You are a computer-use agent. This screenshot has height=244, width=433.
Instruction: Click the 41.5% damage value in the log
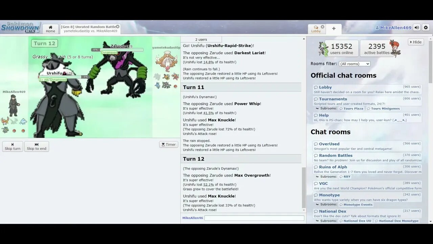point(208,113)
